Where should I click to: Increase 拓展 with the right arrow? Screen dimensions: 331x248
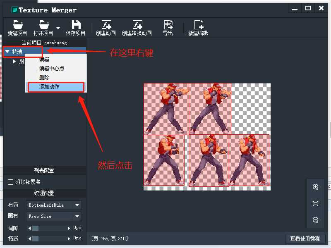[69, 238]
